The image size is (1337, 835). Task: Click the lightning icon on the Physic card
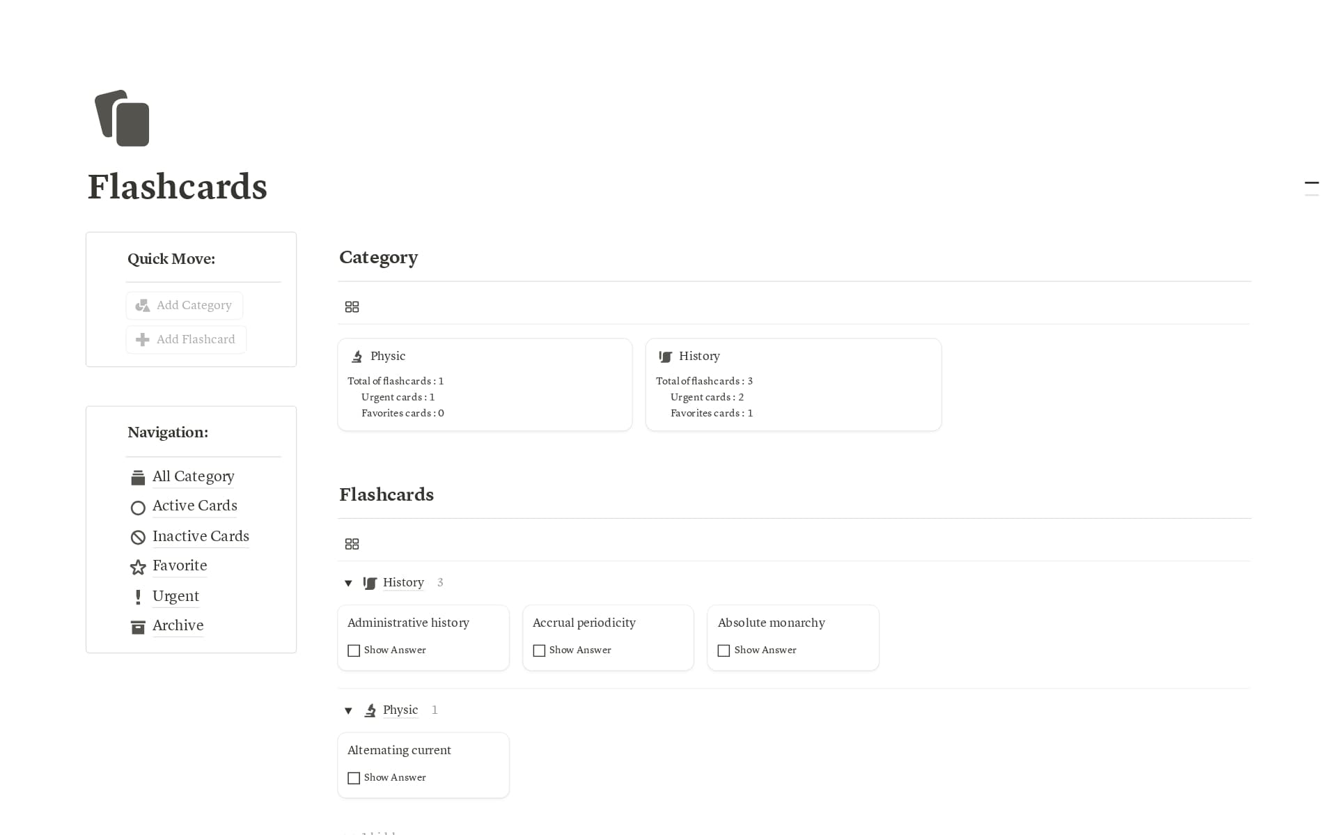pos(357,356)
